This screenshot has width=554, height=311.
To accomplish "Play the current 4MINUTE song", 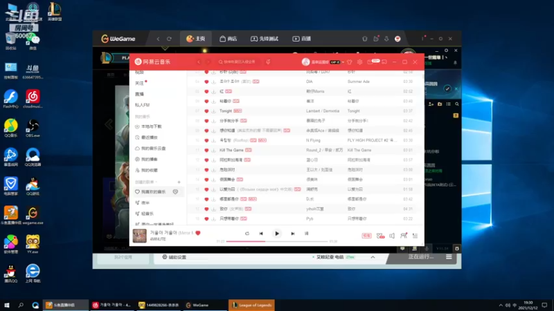I will tap(277, 234).
